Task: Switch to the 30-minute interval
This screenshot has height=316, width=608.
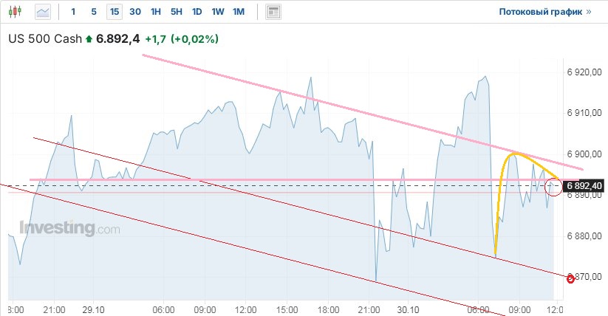Action: click(135, 12)
